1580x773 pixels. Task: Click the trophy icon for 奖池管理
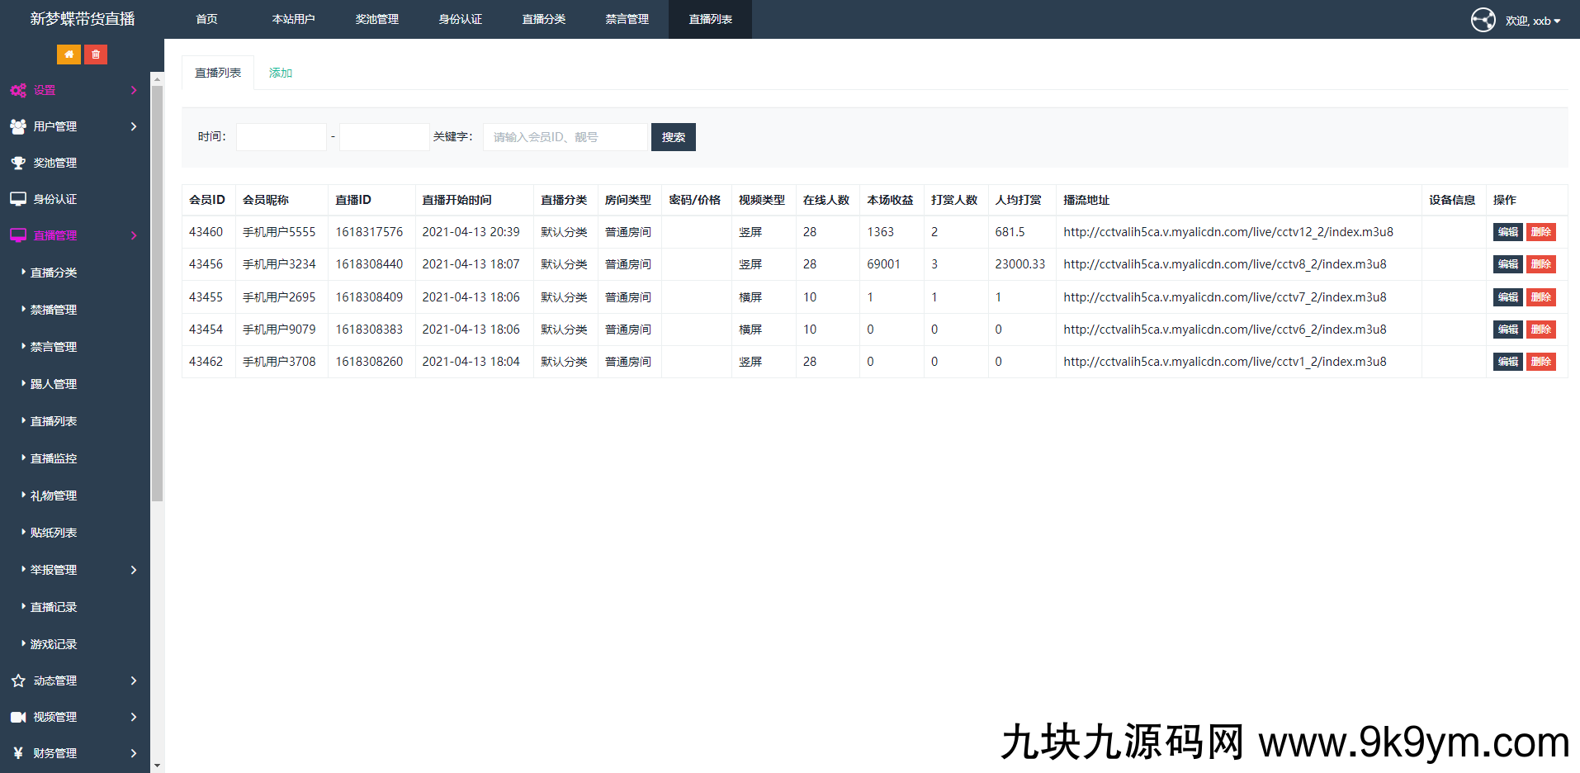[x=18, y=164]
